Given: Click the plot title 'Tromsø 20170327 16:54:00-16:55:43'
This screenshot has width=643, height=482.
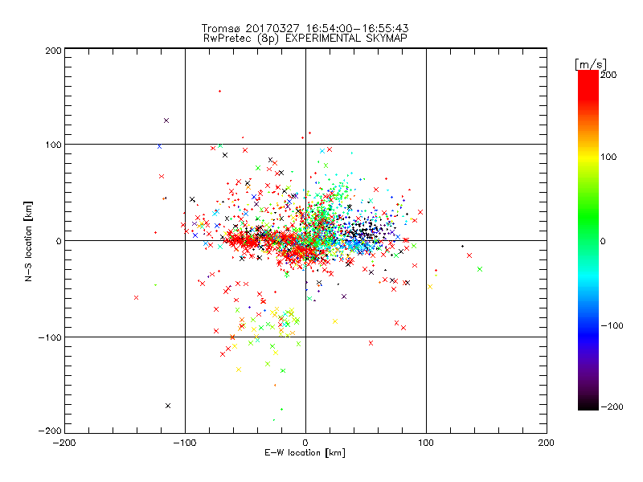Looking at the screenshot, I should [305, 28].
